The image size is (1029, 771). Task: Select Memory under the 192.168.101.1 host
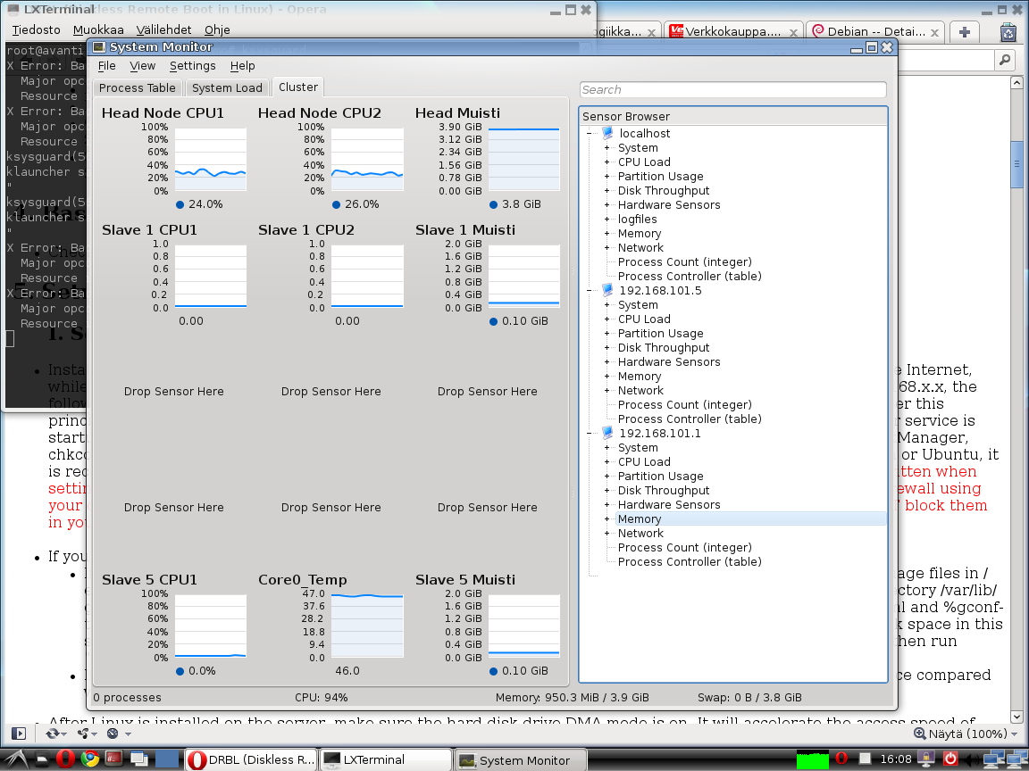pos(640,519)
